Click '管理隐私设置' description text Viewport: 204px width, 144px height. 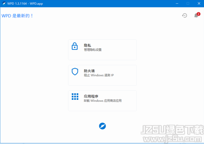[93, 50]
